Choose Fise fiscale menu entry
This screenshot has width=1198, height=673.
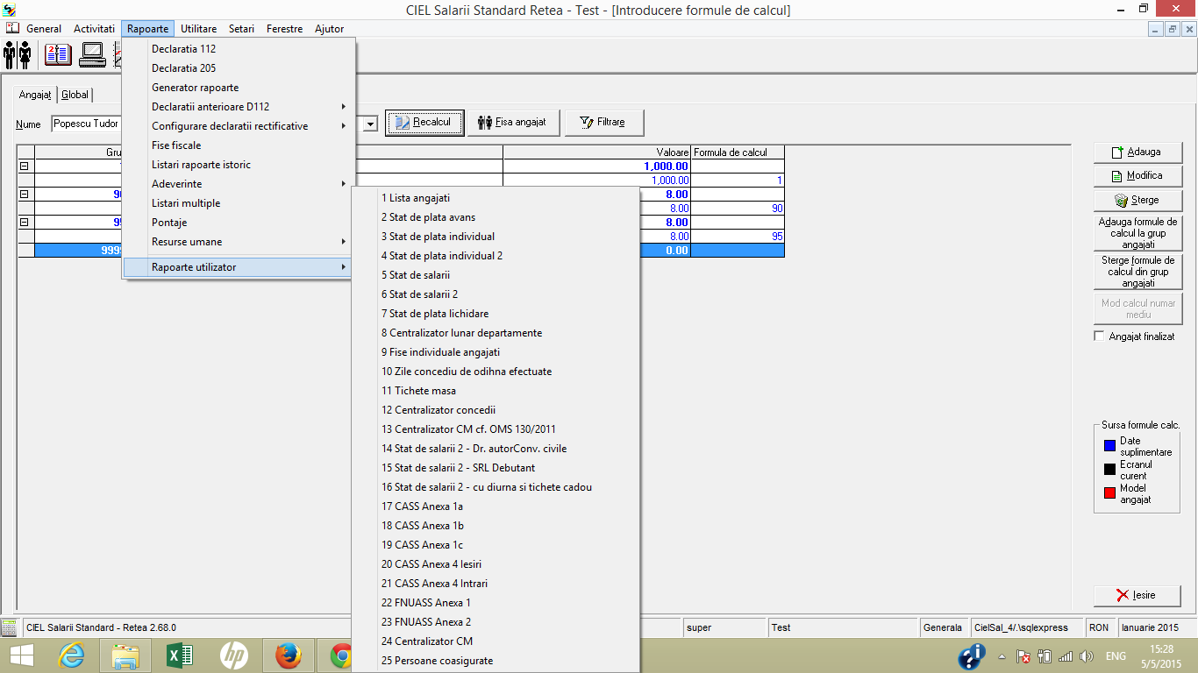[x=239, y=145]
